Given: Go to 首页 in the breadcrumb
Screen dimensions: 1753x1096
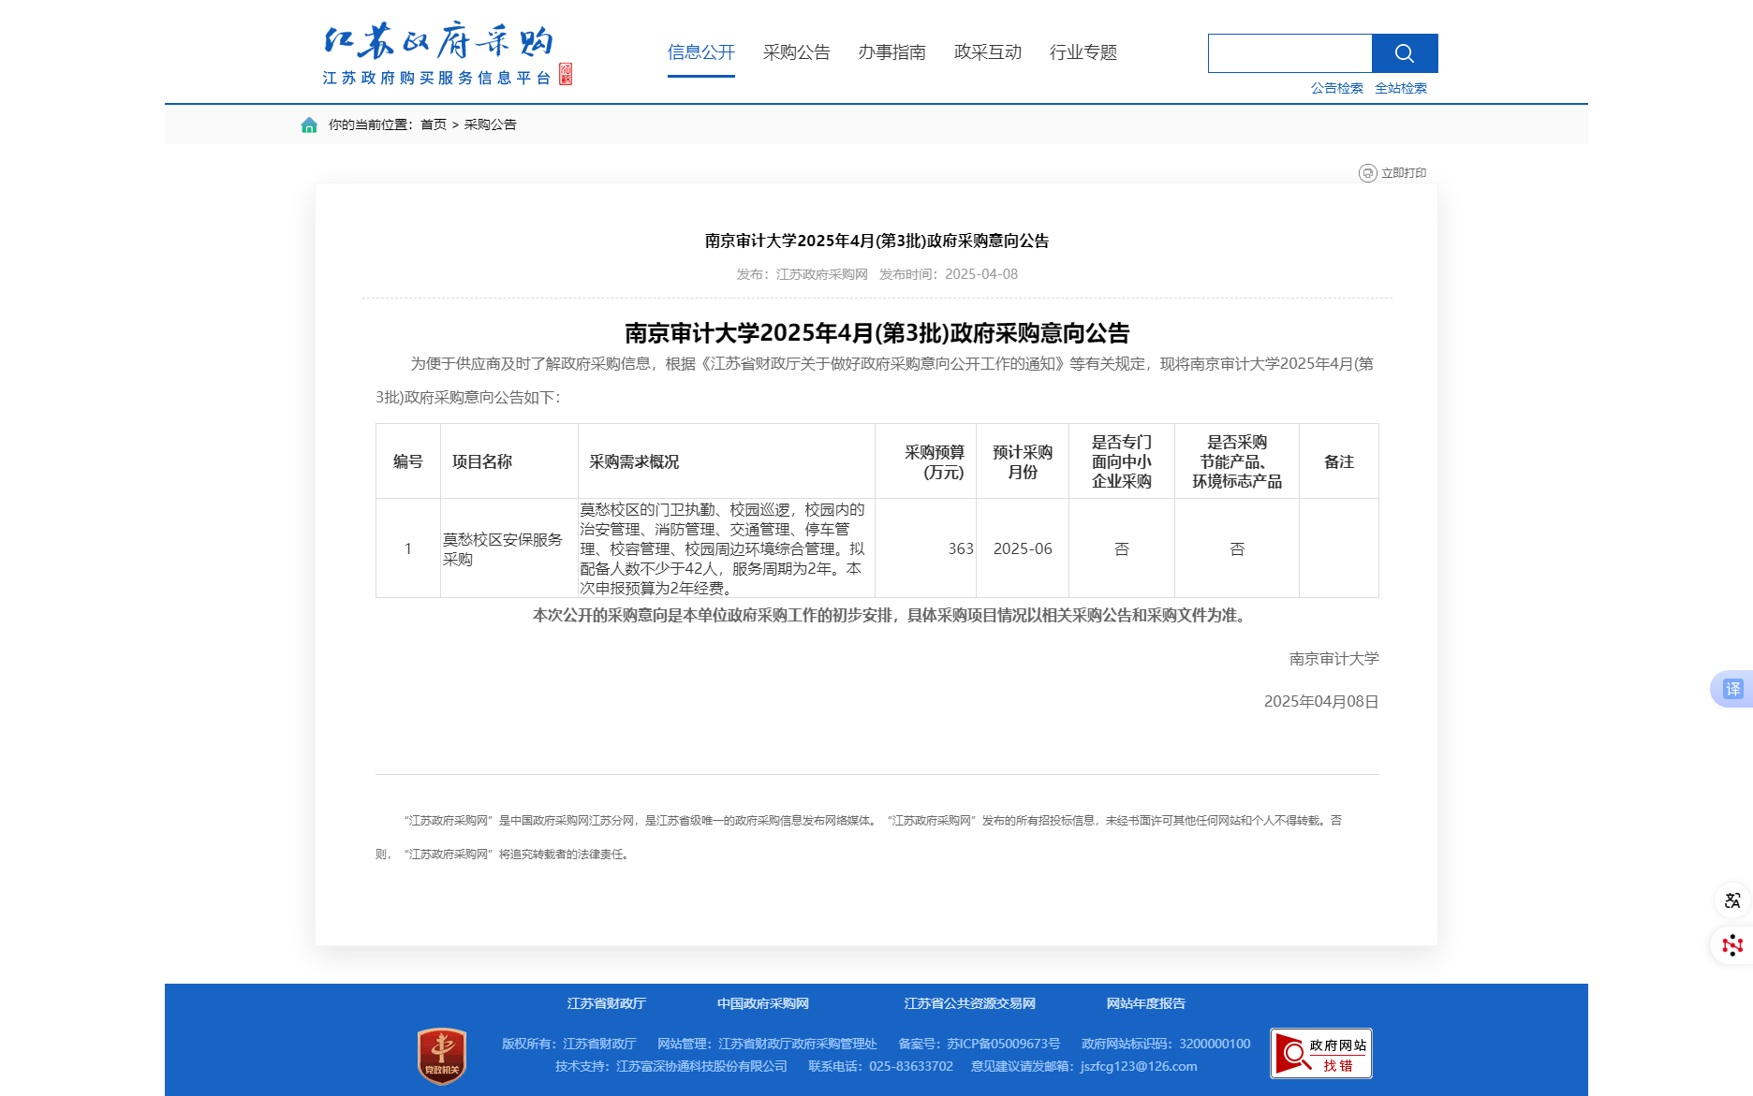Looking at the screenshot, I should pos(434,124).
